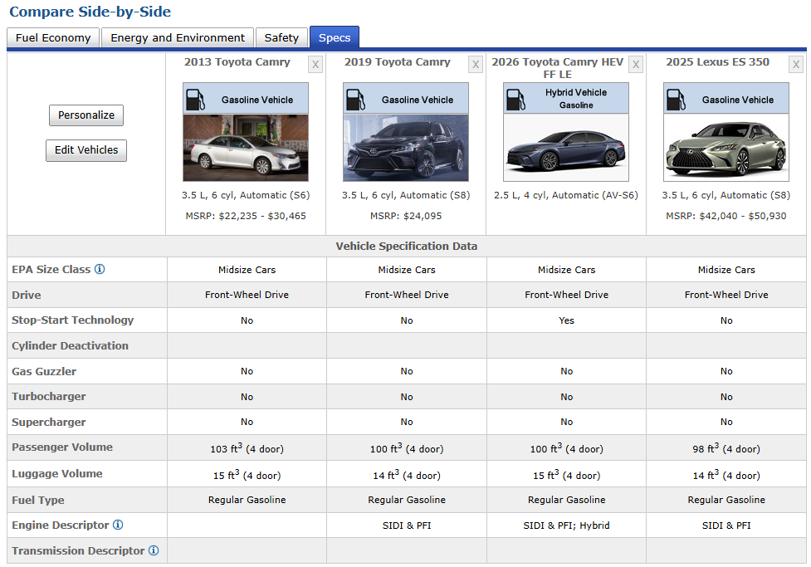811x567 pixels.
Task: Open the Energy and Environment tab
Action: click(178, 37)
